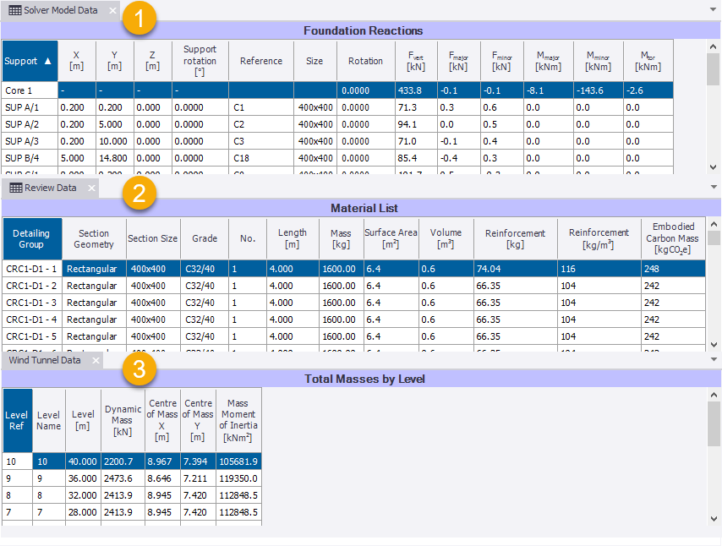The image size is (722, 546).
Task: Click the 2473.6 dynamic mass cell
Action: pos(123,478)
